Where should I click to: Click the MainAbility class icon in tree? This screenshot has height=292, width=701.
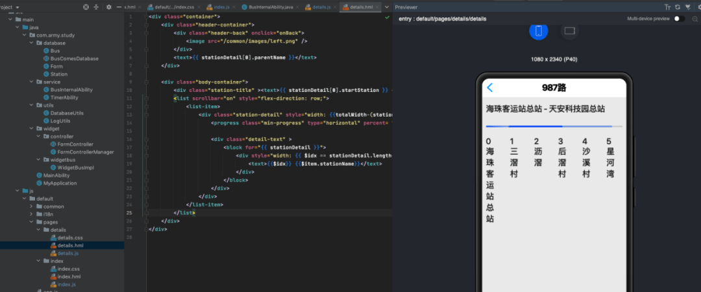[40, 175]
